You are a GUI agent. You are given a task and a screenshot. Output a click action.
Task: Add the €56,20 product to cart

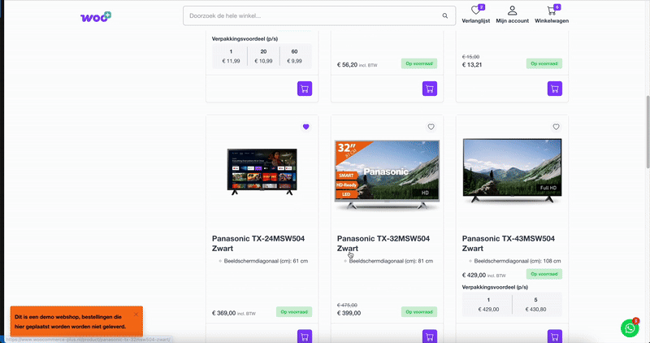[430, 89]
